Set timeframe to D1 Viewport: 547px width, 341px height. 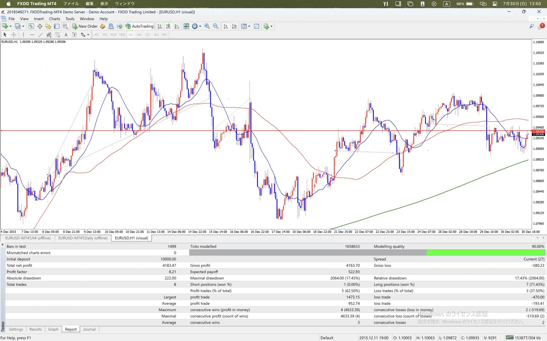point(148,35)
